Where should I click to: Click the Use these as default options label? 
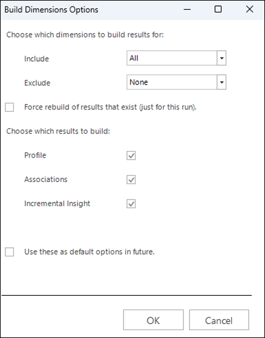coord(90,252)
